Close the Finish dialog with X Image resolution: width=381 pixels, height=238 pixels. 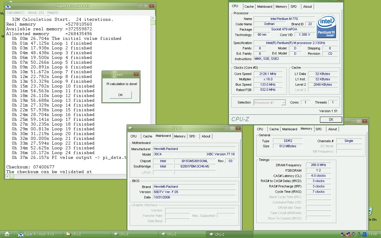click(136, 74)
